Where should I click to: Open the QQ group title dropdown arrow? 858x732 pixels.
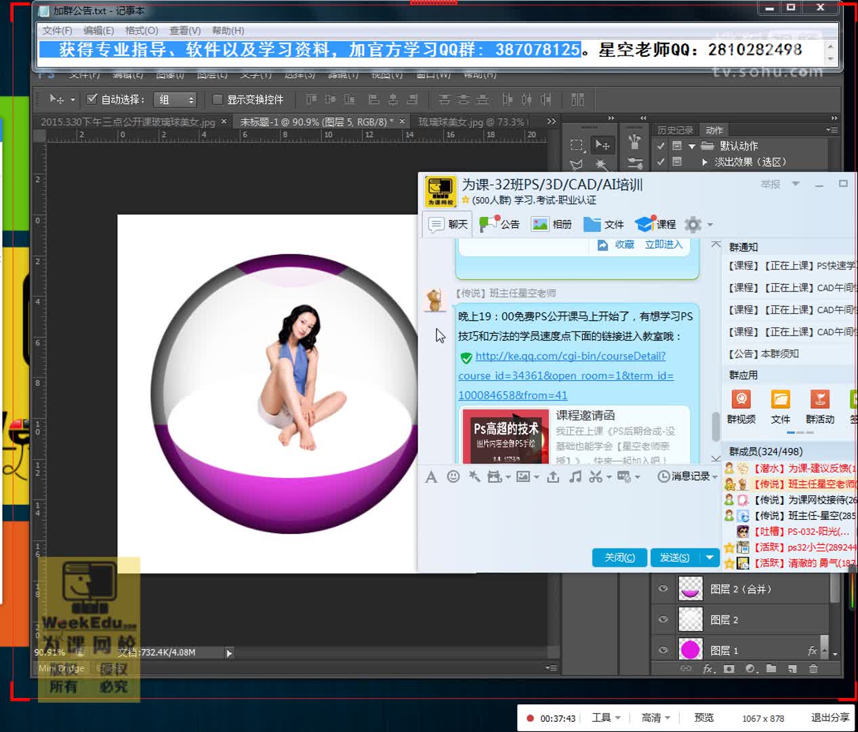[796, 184]
